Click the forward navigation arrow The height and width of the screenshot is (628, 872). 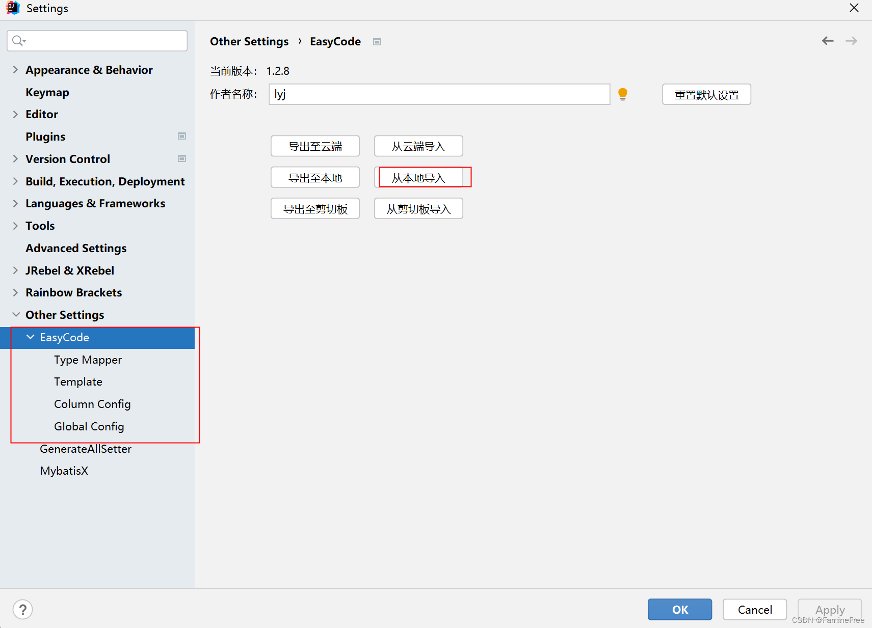pos(851,41)
